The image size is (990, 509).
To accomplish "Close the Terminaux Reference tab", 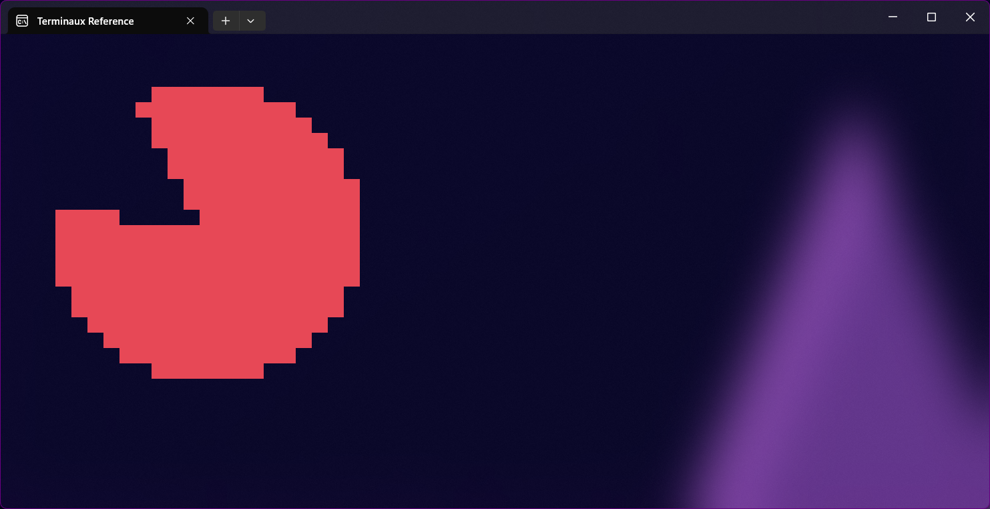I will click(x=190, y=21).
